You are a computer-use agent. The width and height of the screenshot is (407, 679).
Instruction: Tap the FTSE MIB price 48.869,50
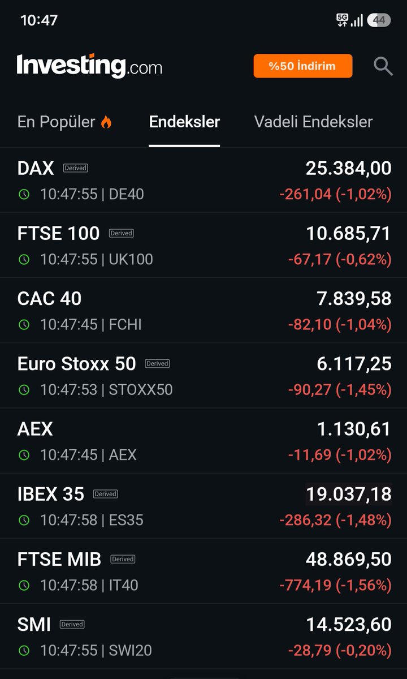pos(349,559)
